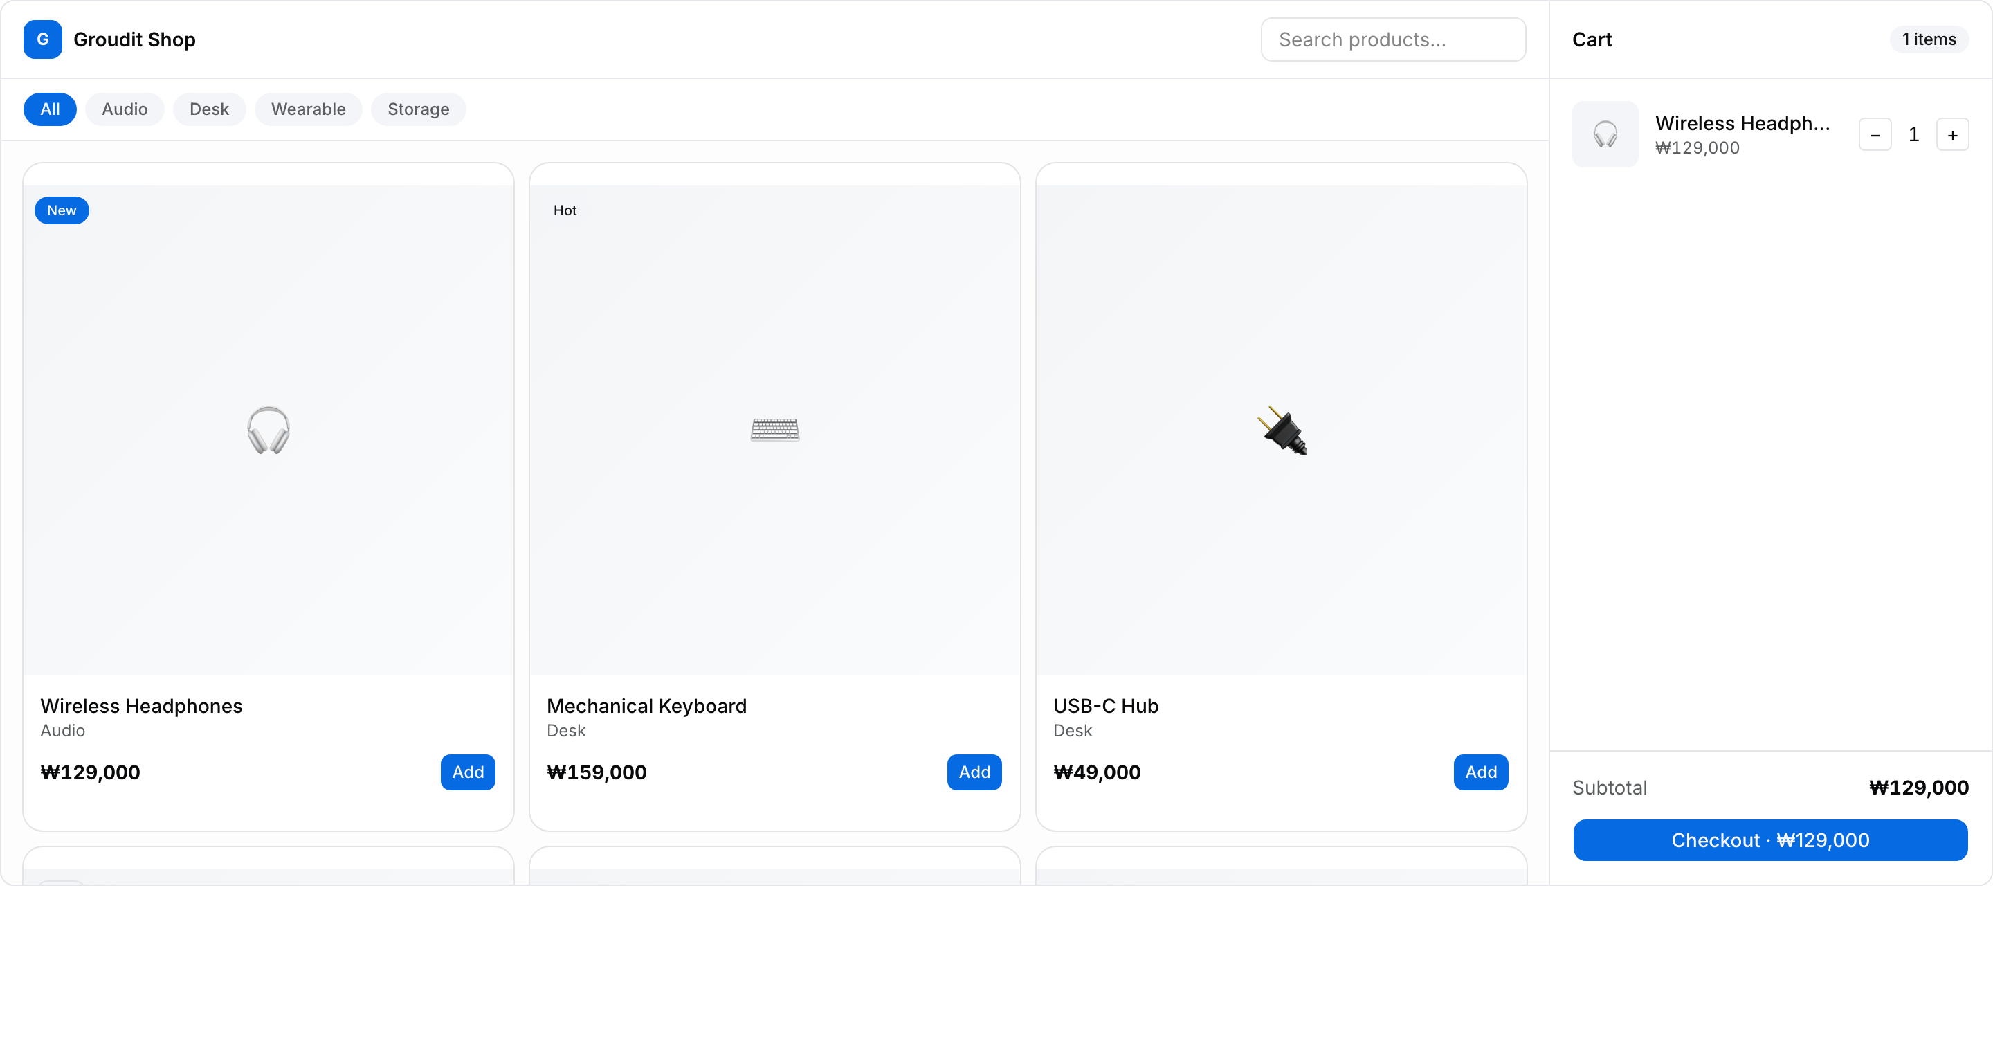Click the Groudit Shop logo icon

pyautogui.click(x=42, y=39)
